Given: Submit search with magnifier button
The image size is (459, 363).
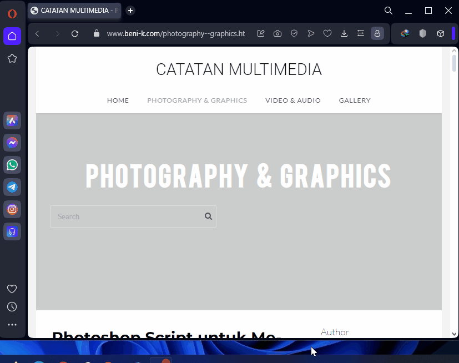Looking at the screenshot, I should [209, 216].
